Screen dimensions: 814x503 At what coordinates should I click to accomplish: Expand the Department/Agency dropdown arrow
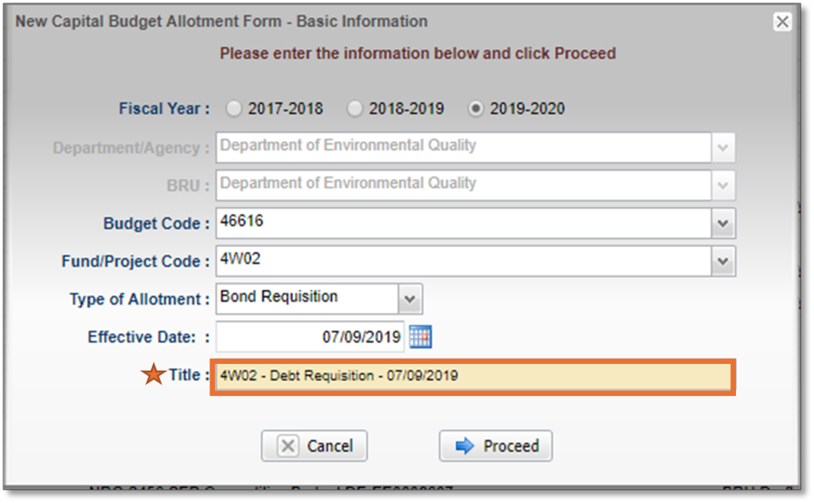click(722, 148)
